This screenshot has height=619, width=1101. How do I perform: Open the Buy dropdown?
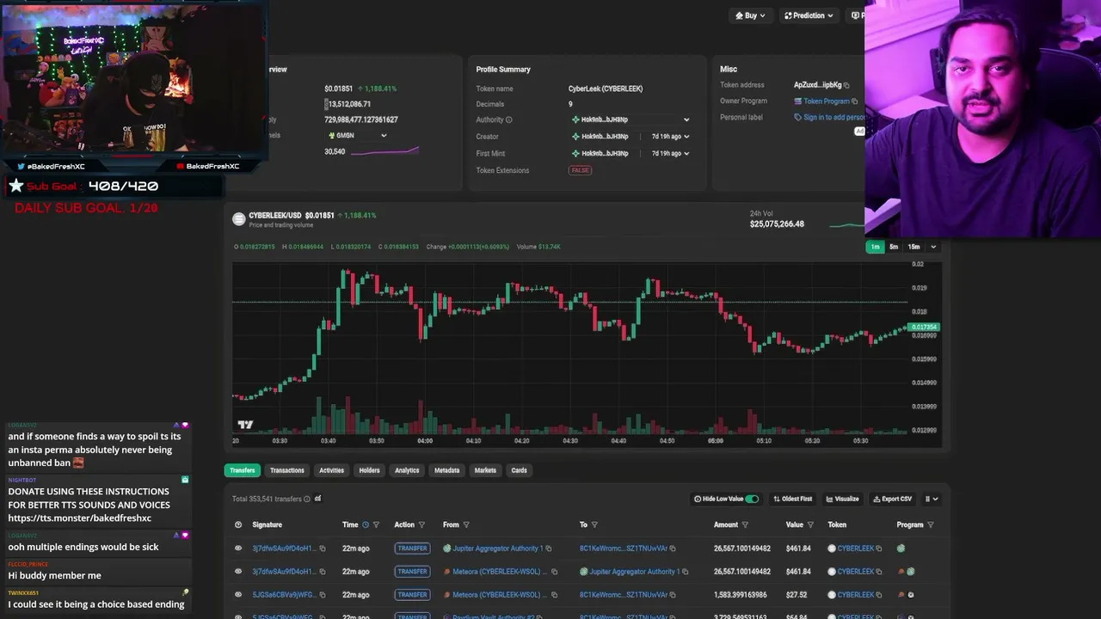click(x=750, y=15)
